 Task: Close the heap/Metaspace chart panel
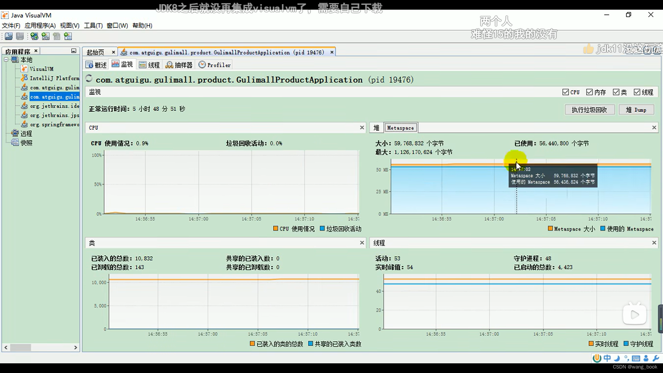point(654,127)
